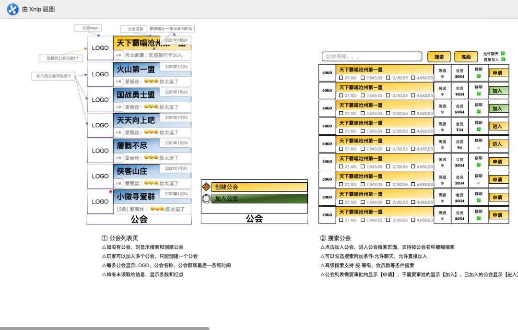Image resolution: width=518 pixels, height=330 pixels.
Task: Click the red × 群聊 mark in 94-member row
Action: 478,148
